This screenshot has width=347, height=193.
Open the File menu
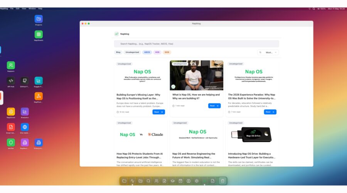point(12,8)
